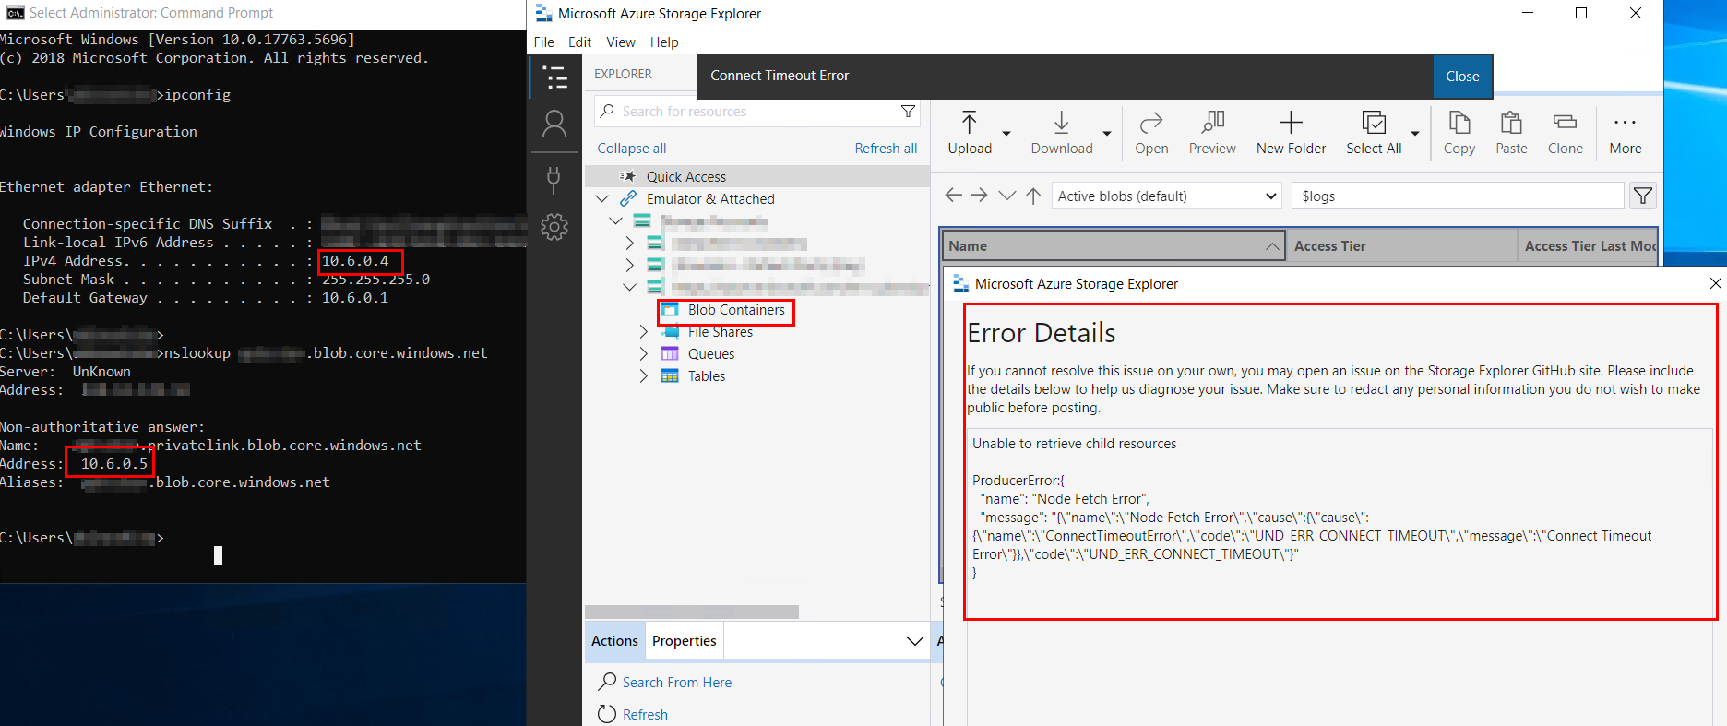Switch to the Properties tab
The image size is (1727, 726).
pos(685,641)
